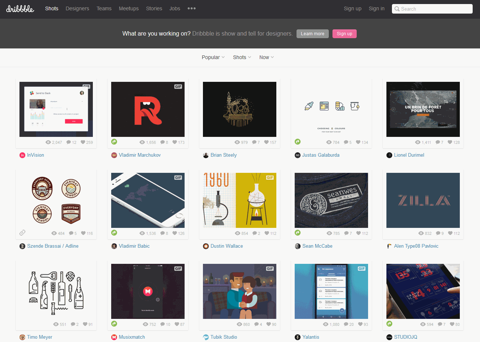
Task: Click the Learn more button
Action: coord(312,34)
